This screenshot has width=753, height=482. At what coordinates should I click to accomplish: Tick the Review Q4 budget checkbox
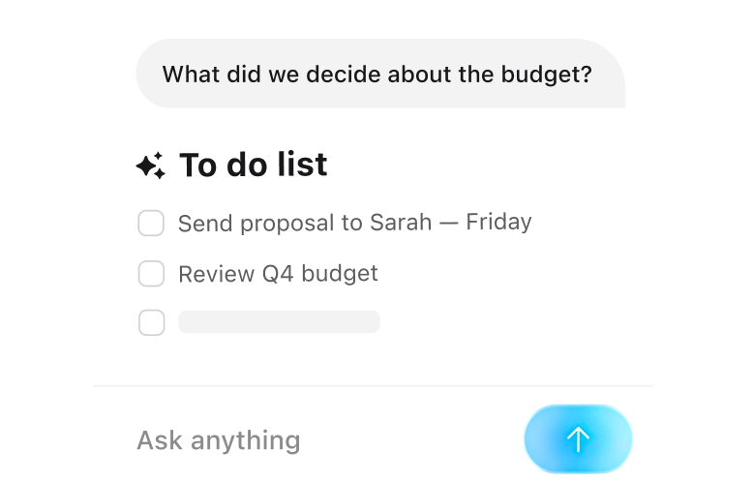coord(151,274)
